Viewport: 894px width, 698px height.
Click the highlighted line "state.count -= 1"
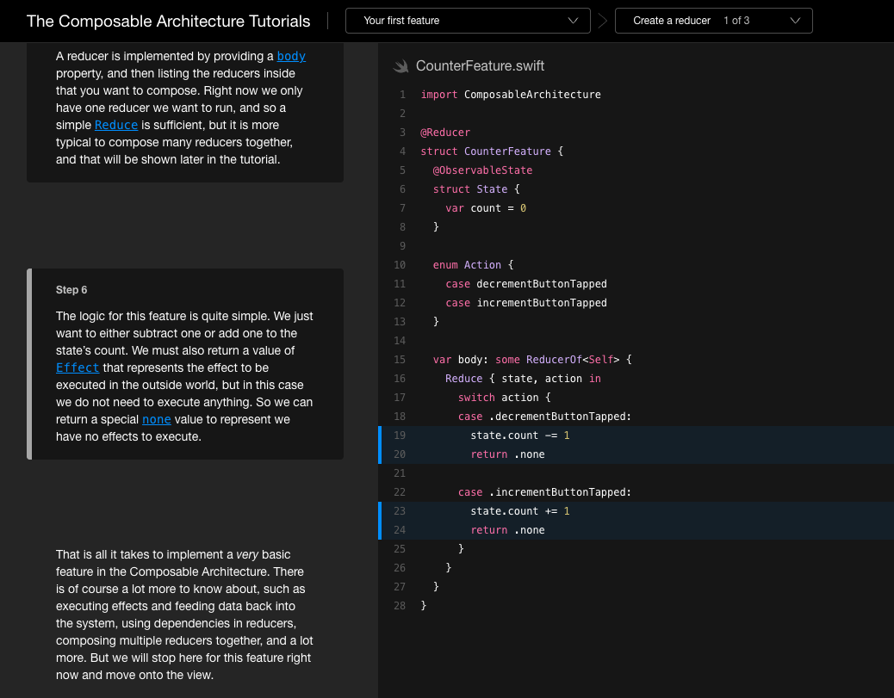520,435
